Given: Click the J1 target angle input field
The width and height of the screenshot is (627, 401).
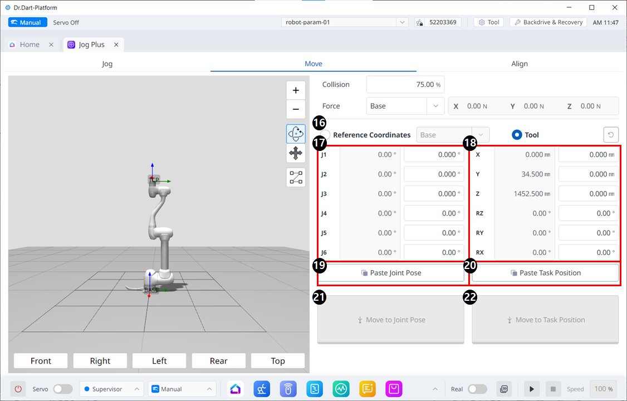Looking at the screenshot, I should click(x=433, y=155).
